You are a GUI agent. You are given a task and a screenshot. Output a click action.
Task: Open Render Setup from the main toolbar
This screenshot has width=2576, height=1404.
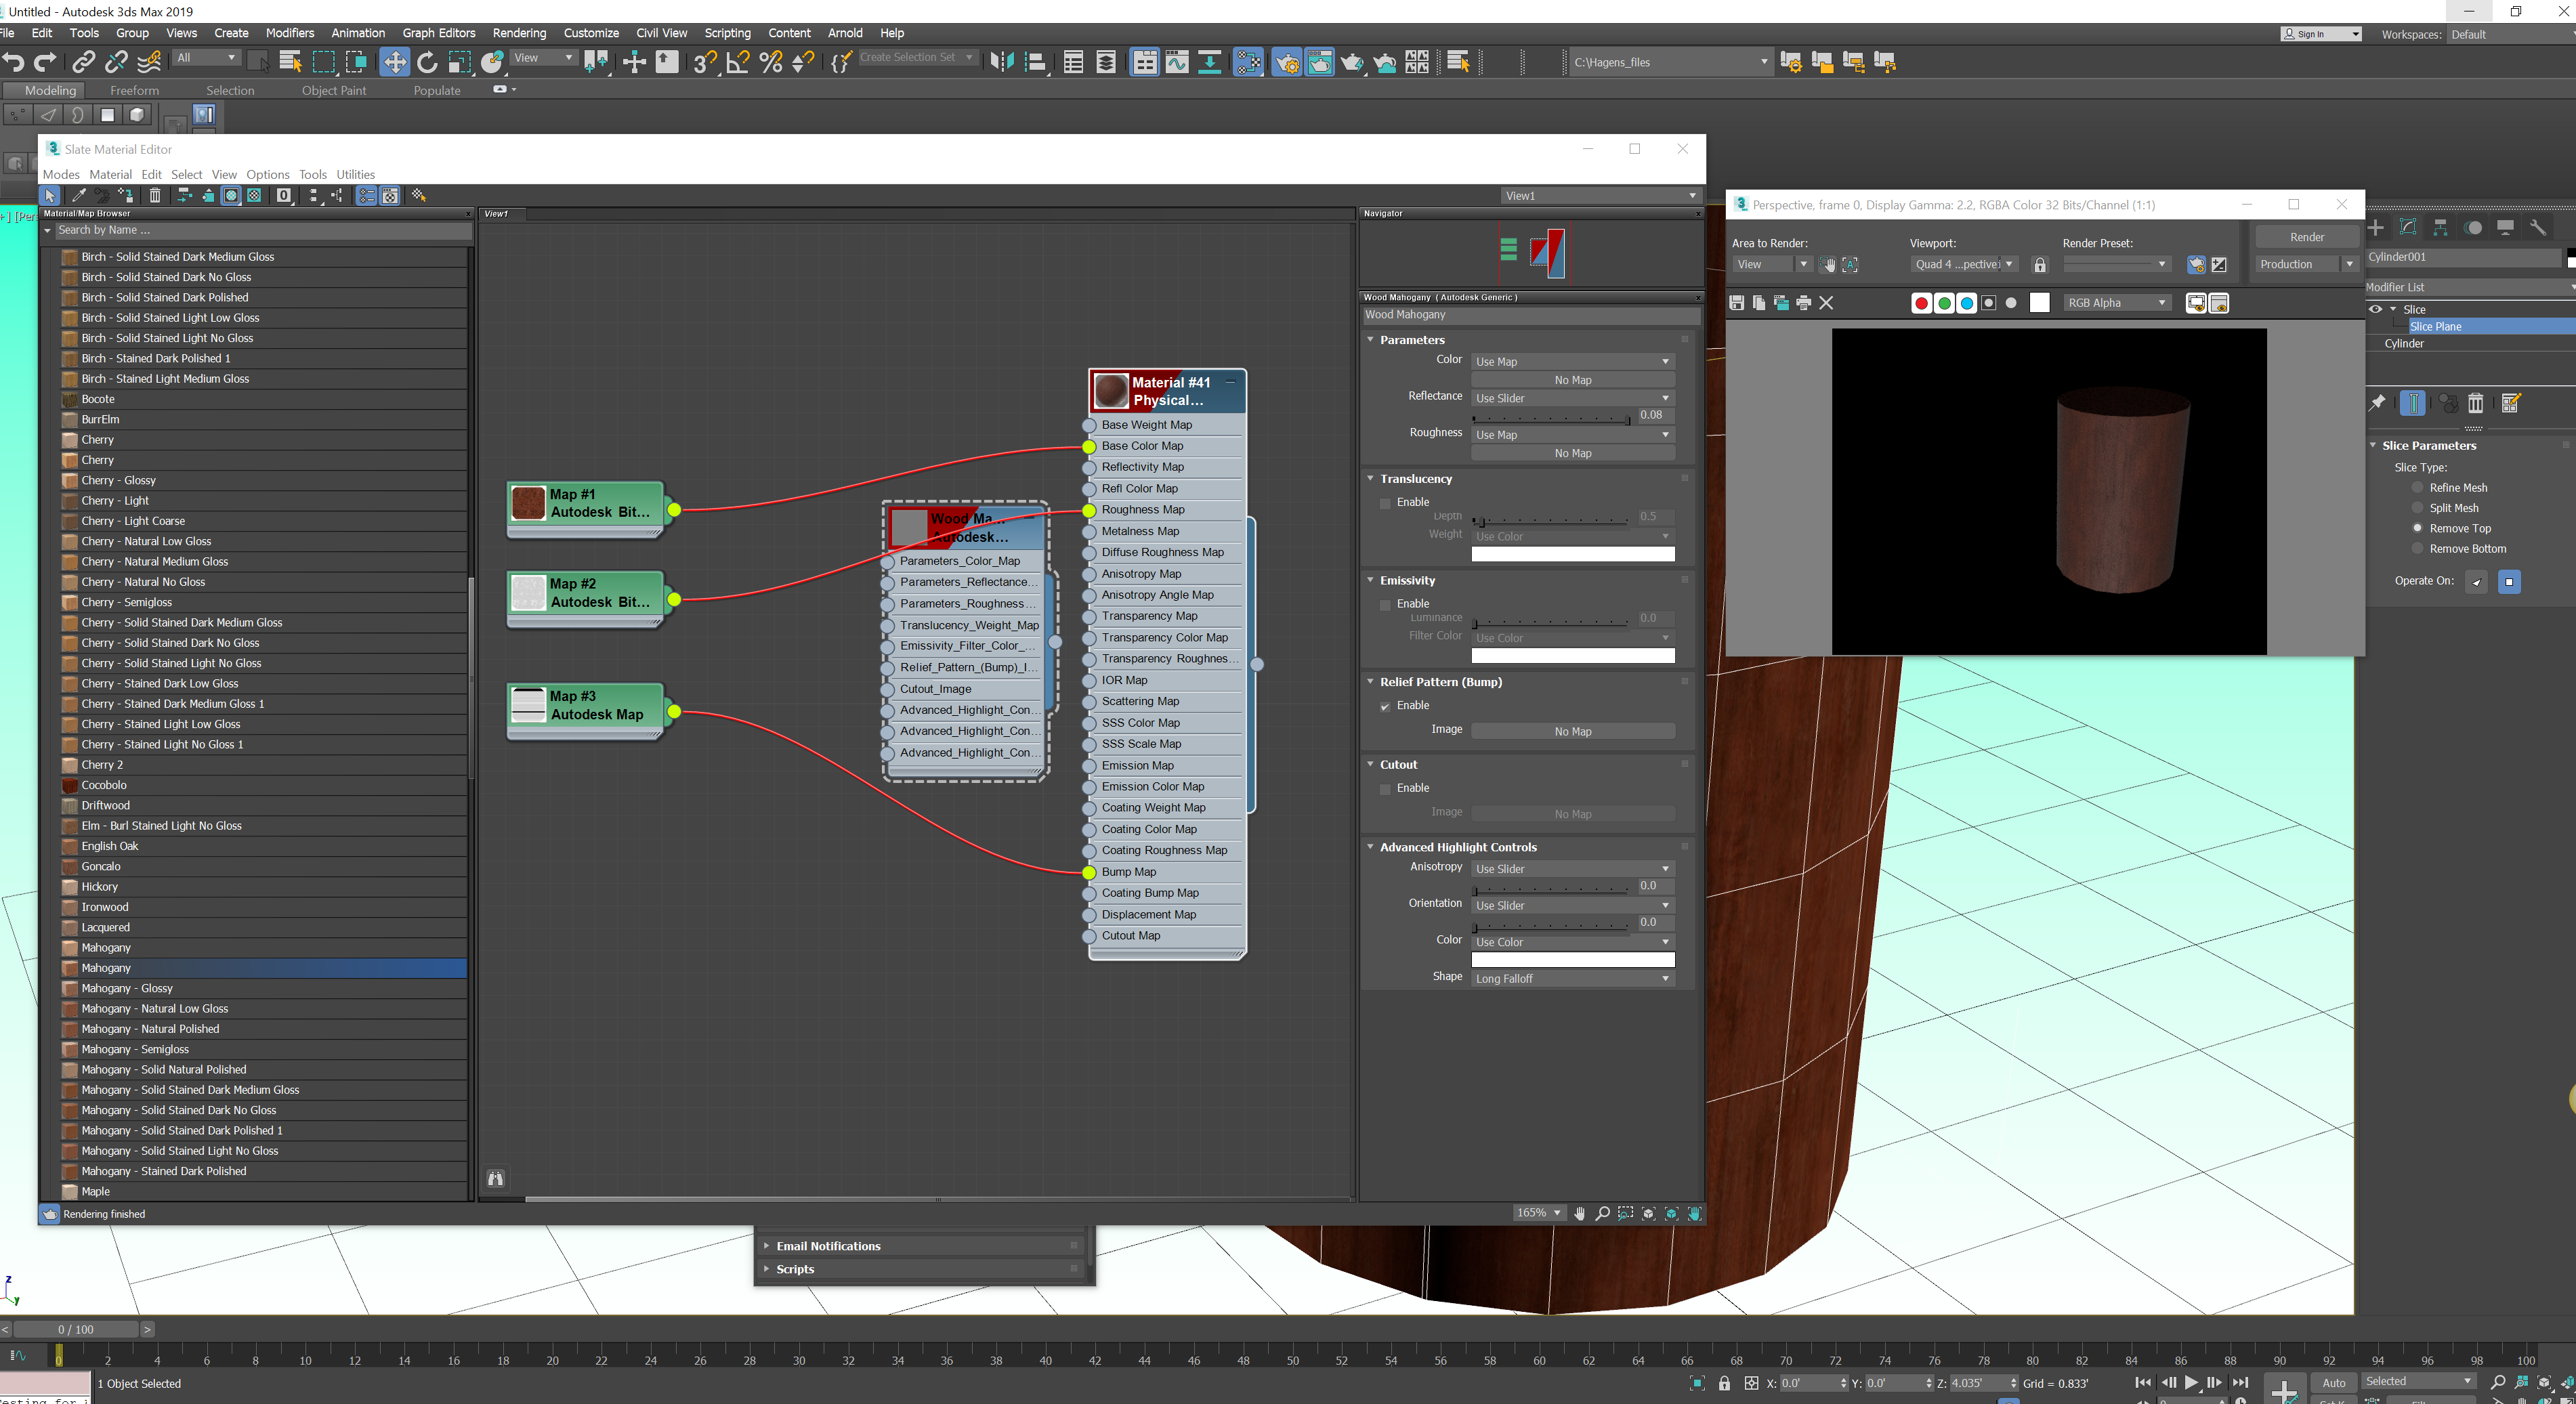[x=1287, y=62]
